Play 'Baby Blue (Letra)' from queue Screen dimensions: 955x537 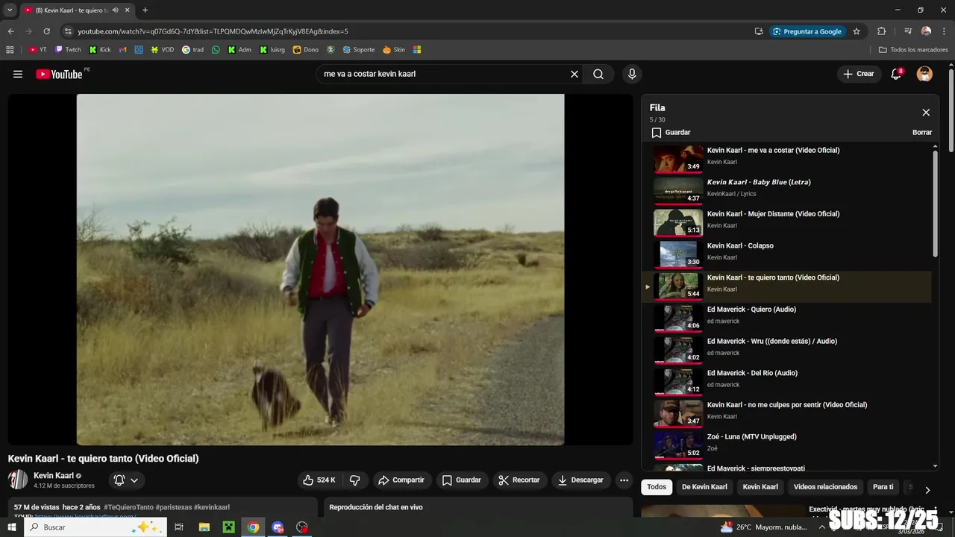(x=787, y=190)
